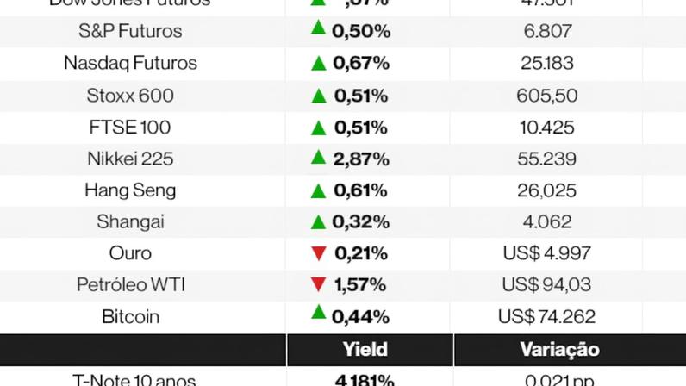Screen dimensions: 686x386
Task: Click the green arrow in Nasdaq Futuros row
Action: pyautogui.click(x=319, y=62)
